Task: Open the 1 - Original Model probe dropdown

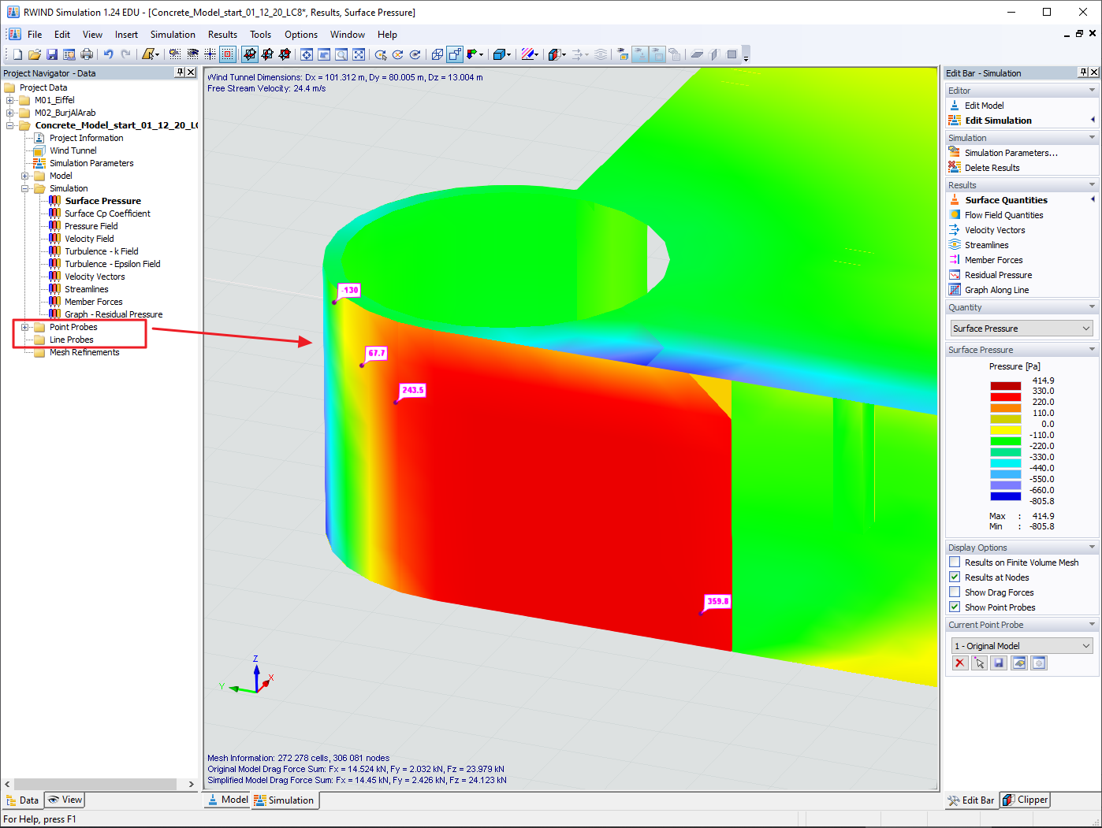Action: (x=1020, y=645)
